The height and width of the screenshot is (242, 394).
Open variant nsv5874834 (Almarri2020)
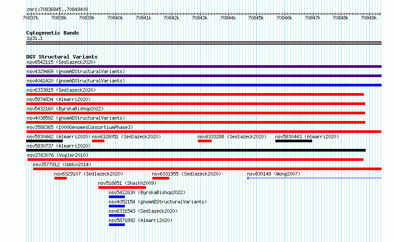click(x=58, y=99)
